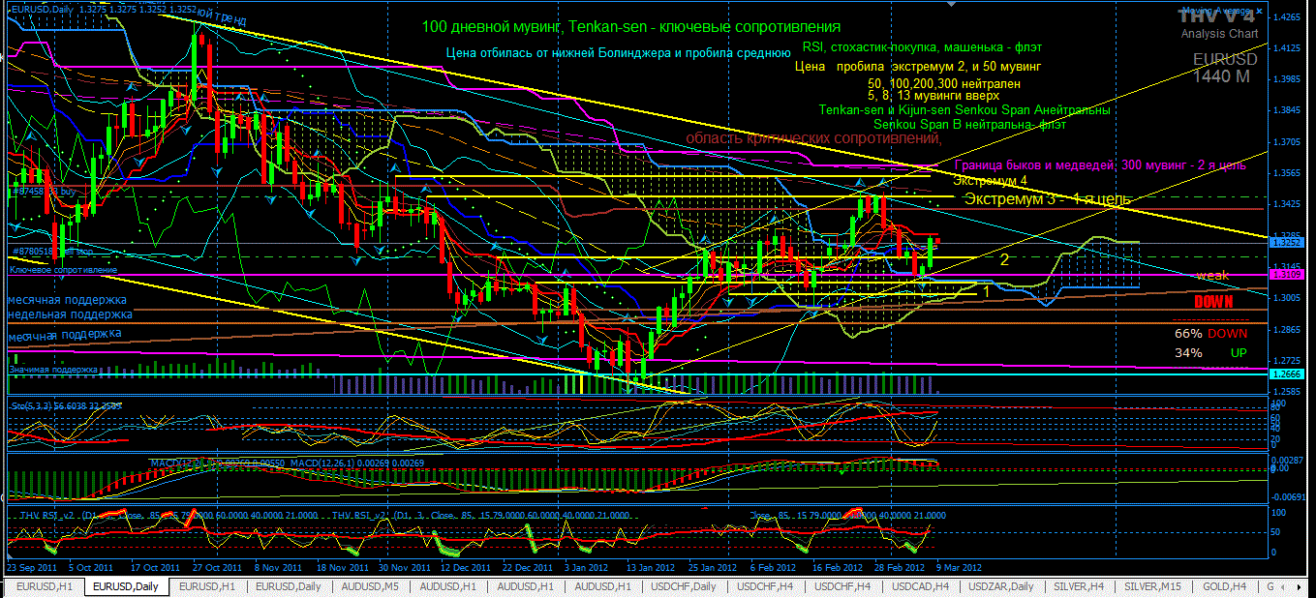Select the "weak" trend label

tap(1212, 276)
